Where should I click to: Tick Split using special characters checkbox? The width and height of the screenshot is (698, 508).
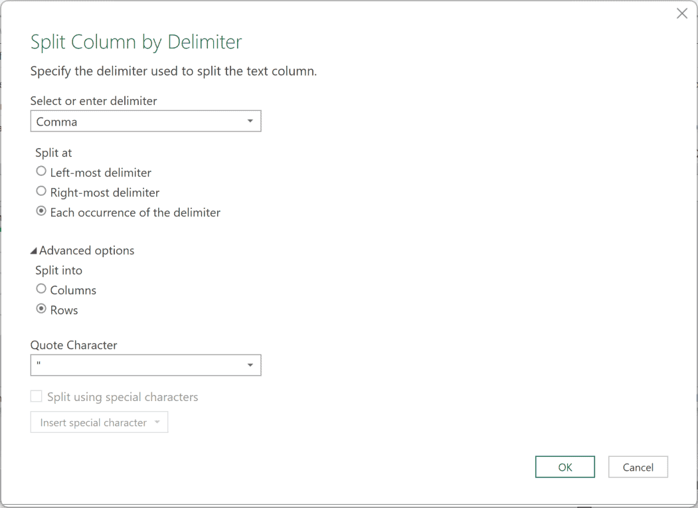(36, 396)
